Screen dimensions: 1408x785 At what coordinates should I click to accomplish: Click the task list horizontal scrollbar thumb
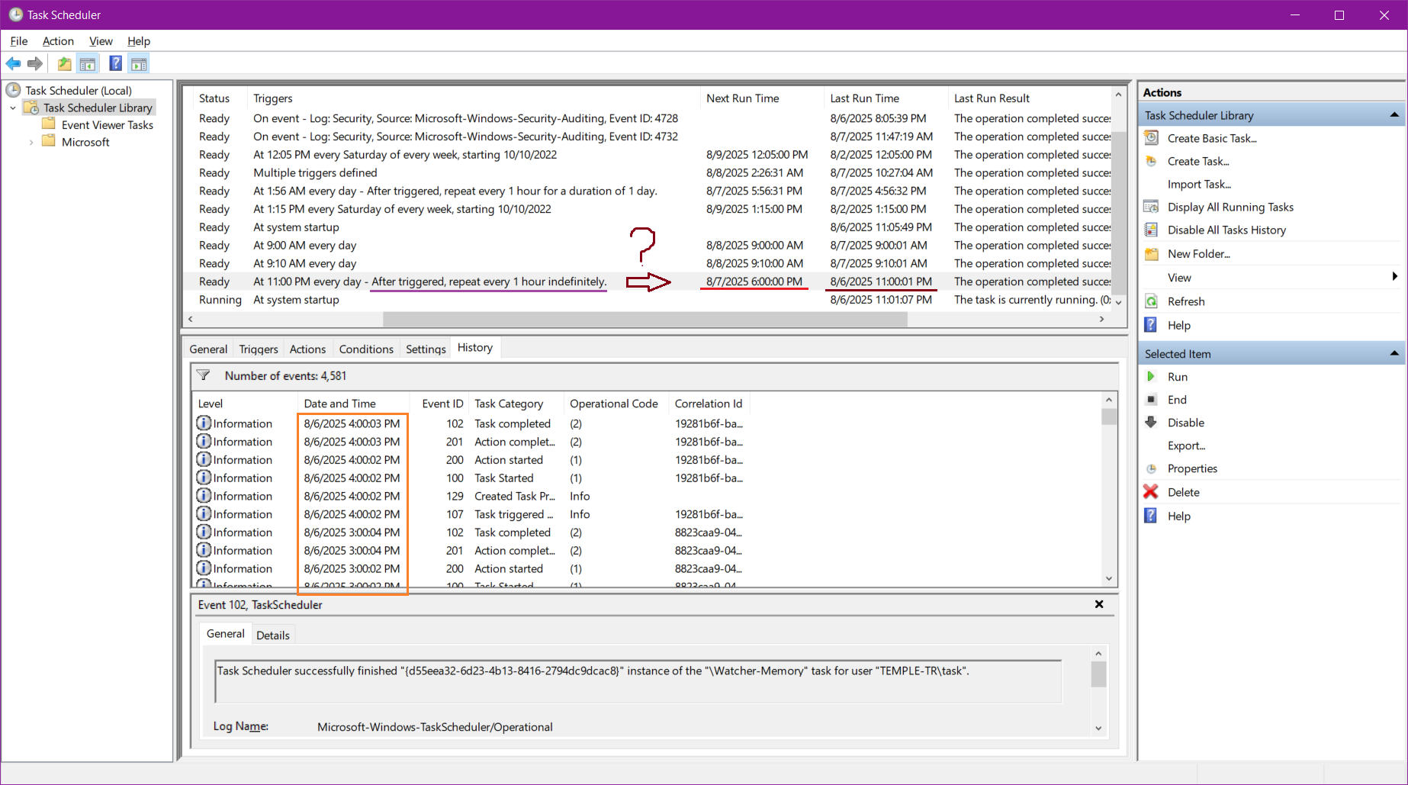coord(645,319)
